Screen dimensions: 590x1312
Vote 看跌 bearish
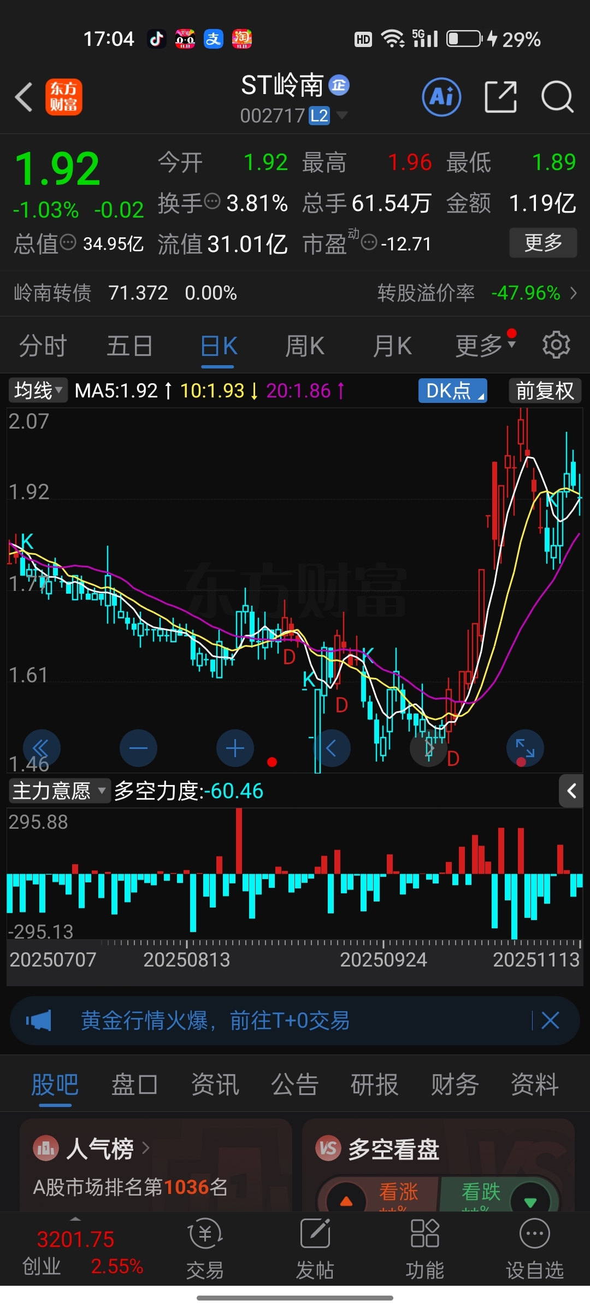click(x=498, y=1195)
